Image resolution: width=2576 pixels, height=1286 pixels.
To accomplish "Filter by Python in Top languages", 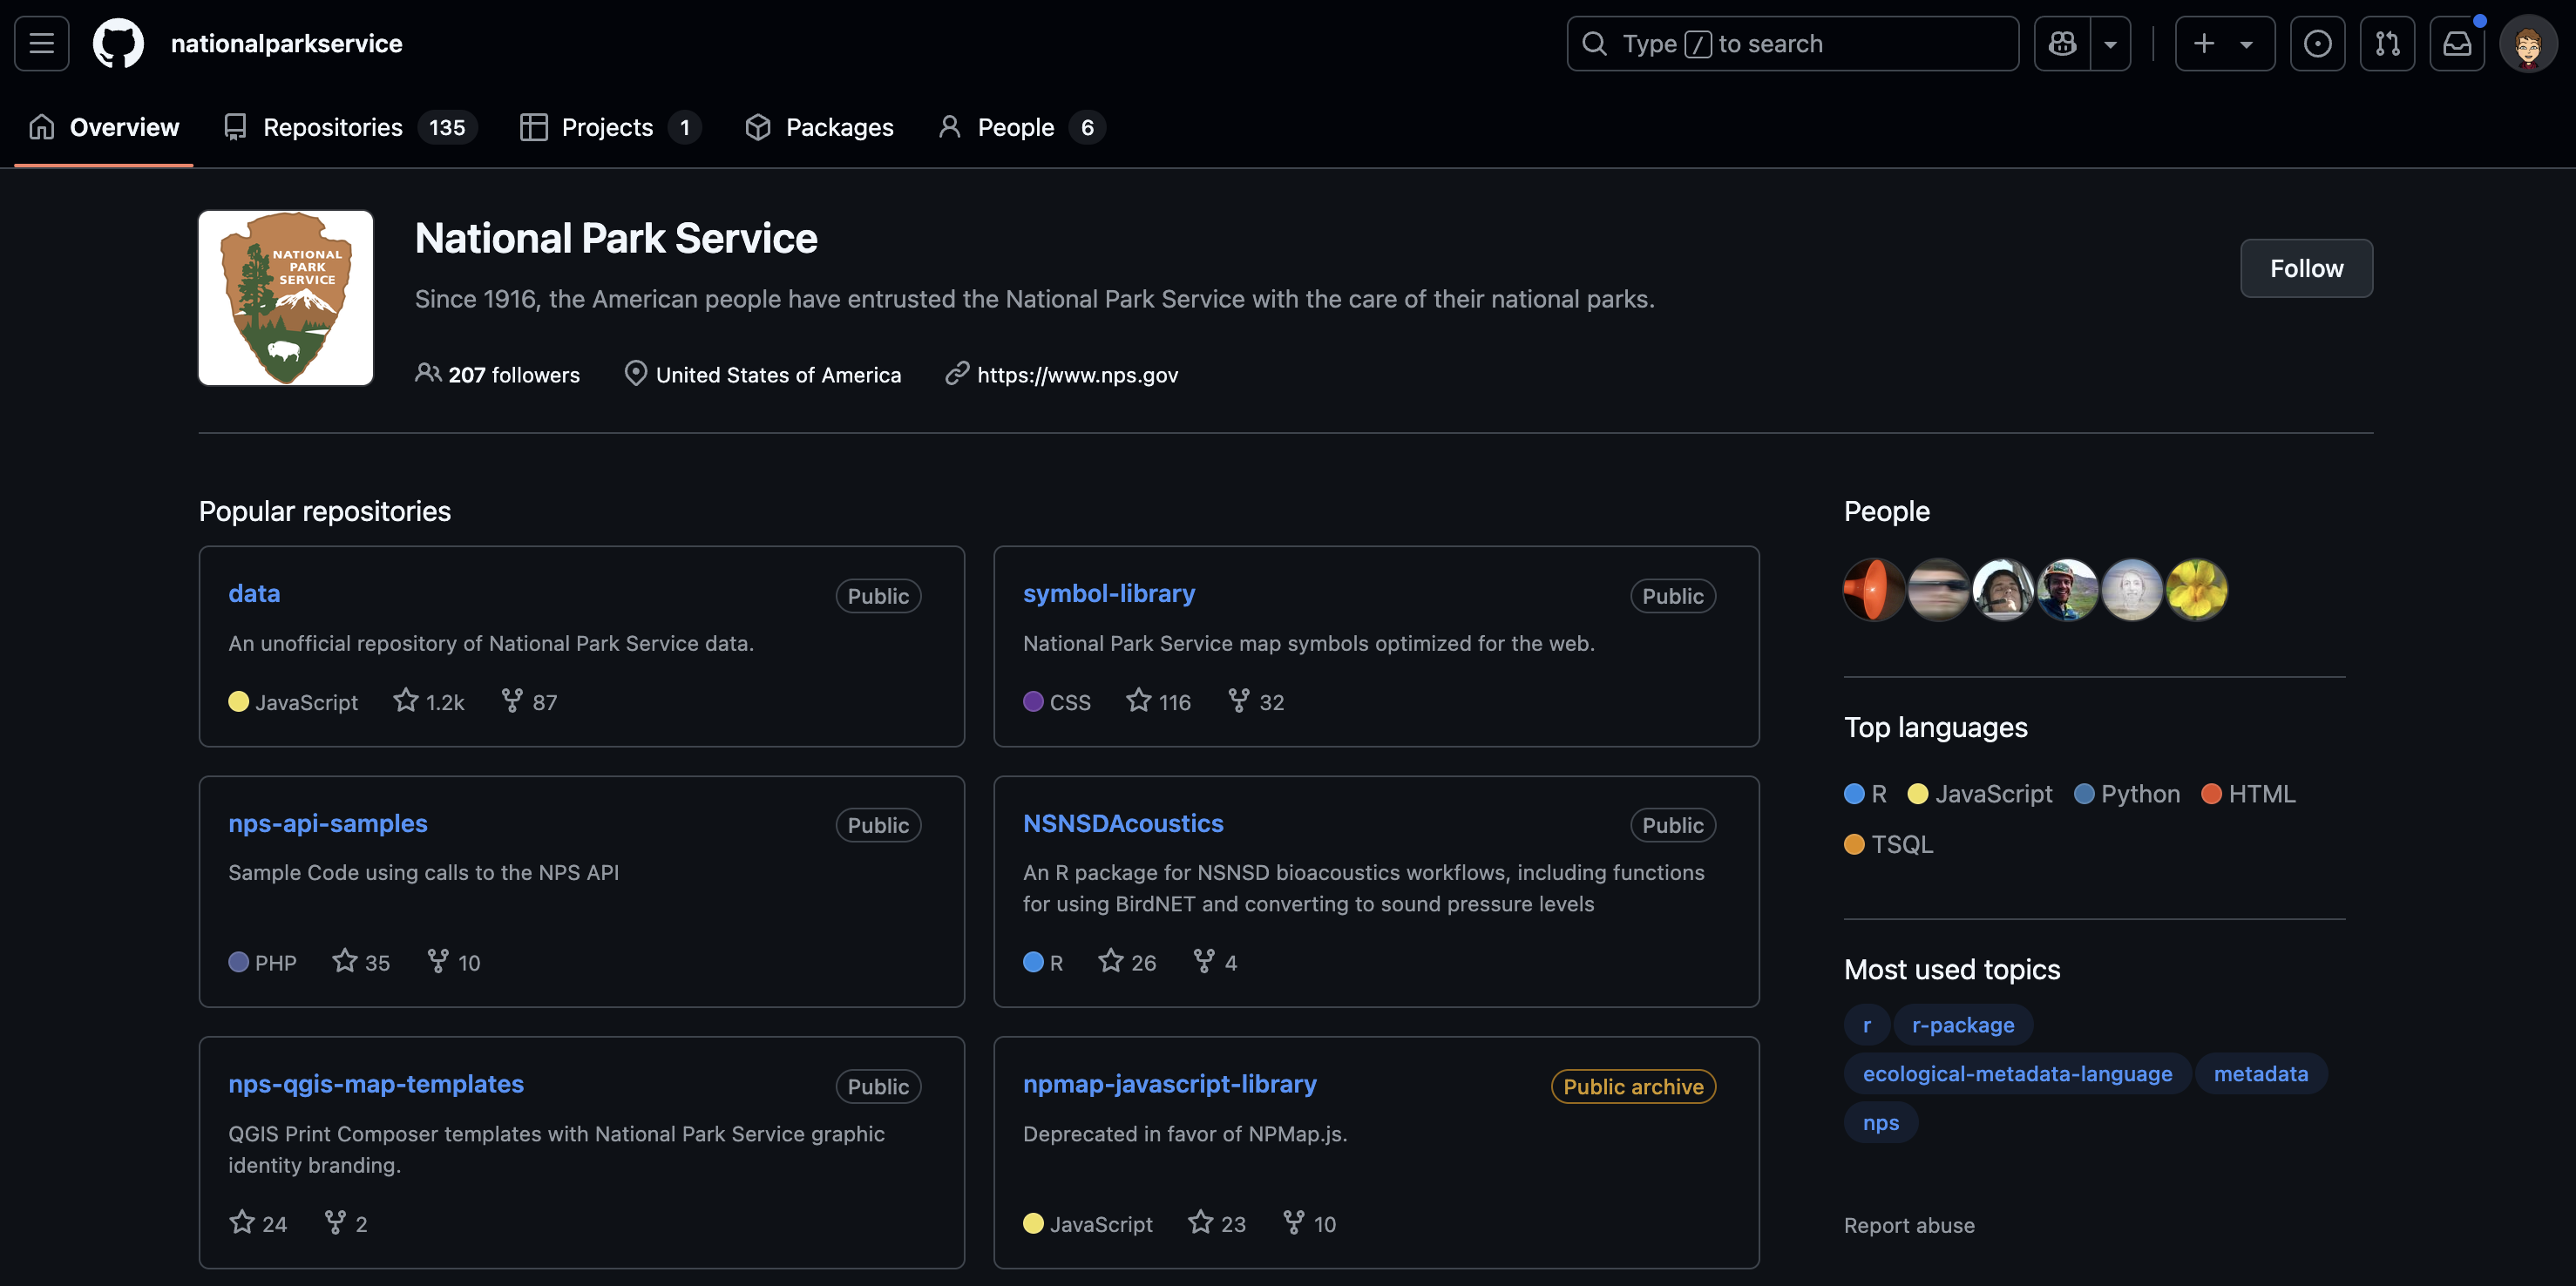I will pyautogui.click(x=2127, y=793).
